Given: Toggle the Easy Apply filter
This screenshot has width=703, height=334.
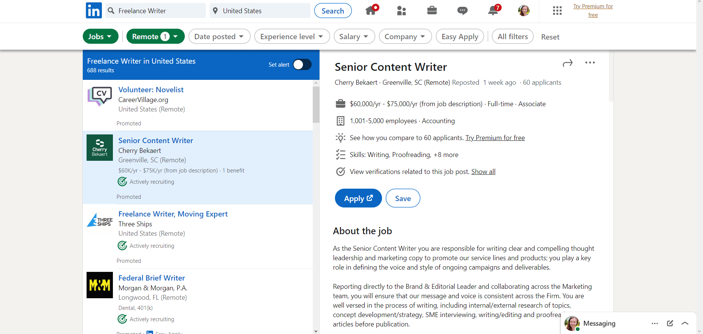Looking at the screenshot, I should 460,37.
